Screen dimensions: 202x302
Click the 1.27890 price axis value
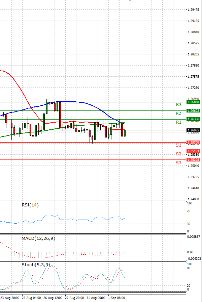click(x=194, y=66)
